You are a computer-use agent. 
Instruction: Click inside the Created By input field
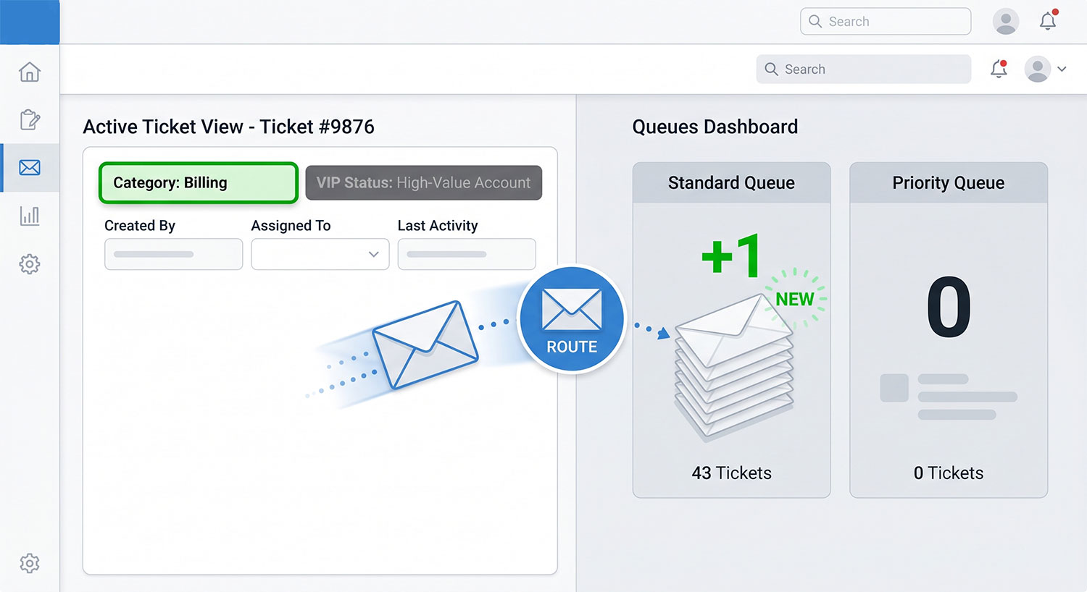[173, 254]
